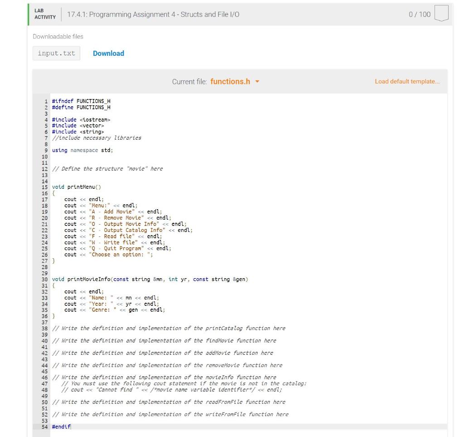This screenshot has height=437, width=464.
Task: Click the "R - Remove Movie" code line
Action: 118,218
